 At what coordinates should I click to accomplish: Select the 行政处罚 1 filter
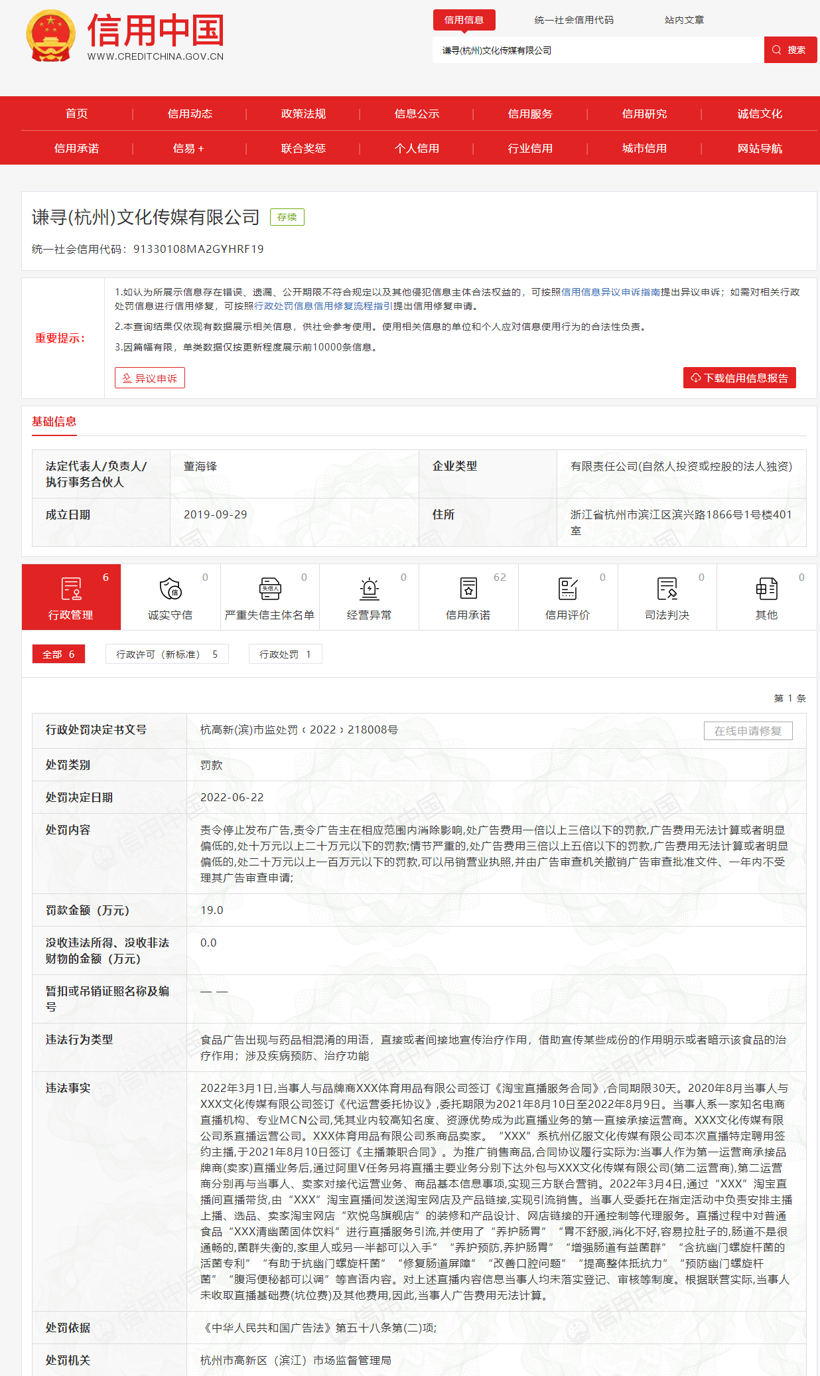[286, 654]
